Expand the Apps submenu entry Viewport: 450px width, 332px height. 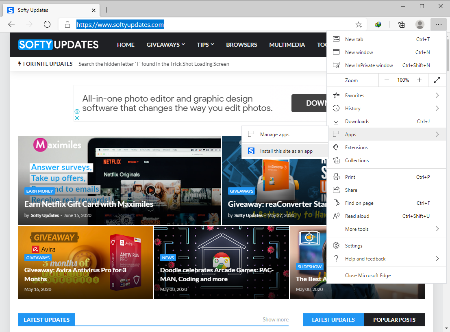click(386, 134)
